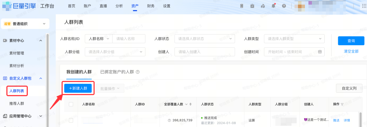The width and height of the screenshot is (367, 127).
Task: Focus the 请输入创建人 input field
Action: coord(205,52)
